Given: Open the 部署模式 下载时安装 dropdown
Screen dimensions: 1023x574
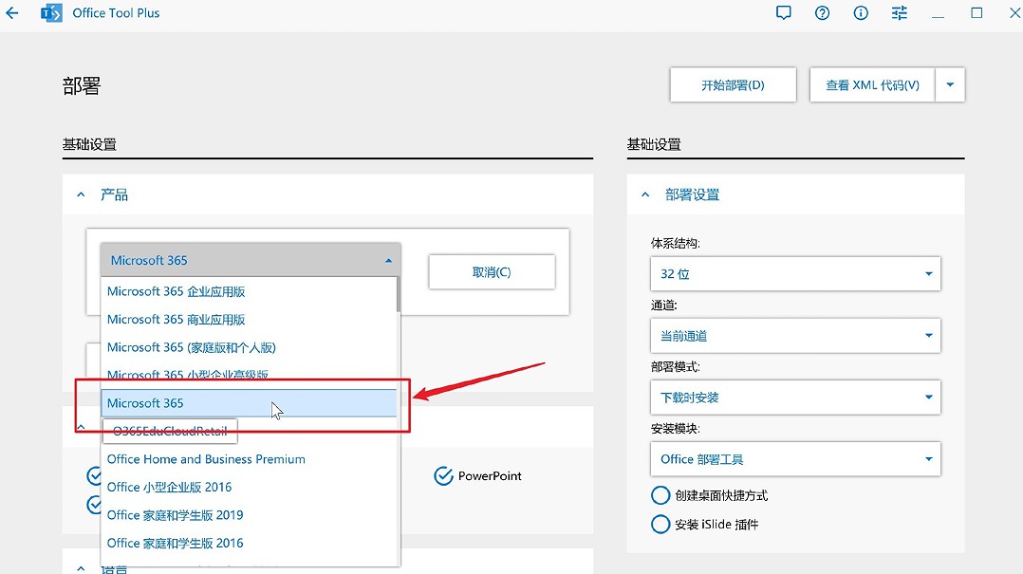Looking at the screenshot, I should 795,398.
